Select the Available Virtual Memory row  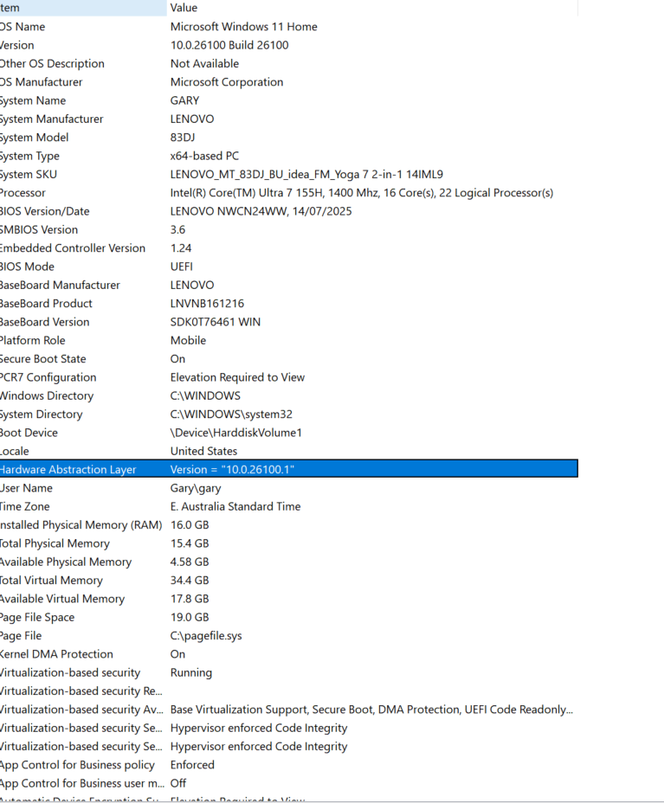(x=289, y=598)
